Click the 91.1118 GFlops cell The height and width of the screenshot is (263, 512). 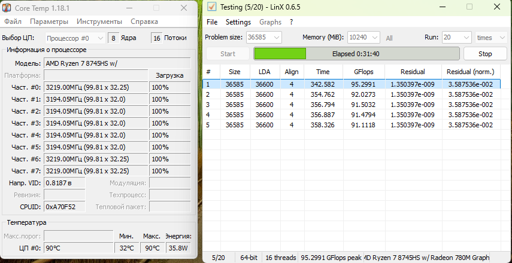[x=363, y=125]
